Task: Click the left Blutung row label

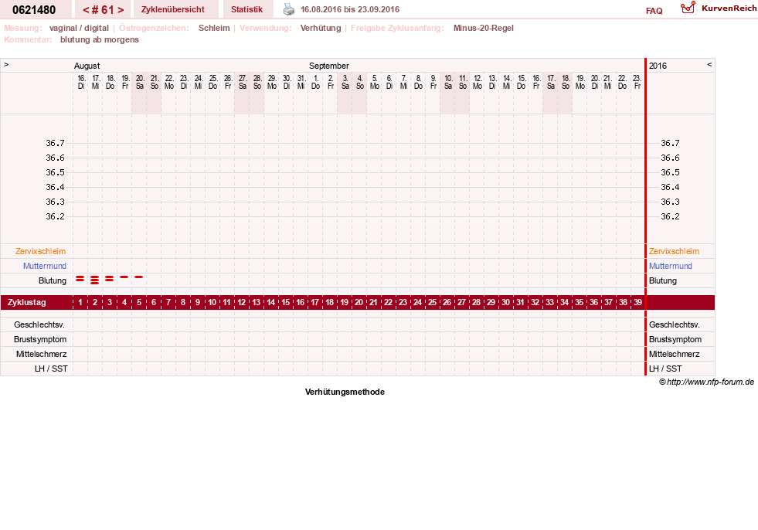Action: point(53,280)
